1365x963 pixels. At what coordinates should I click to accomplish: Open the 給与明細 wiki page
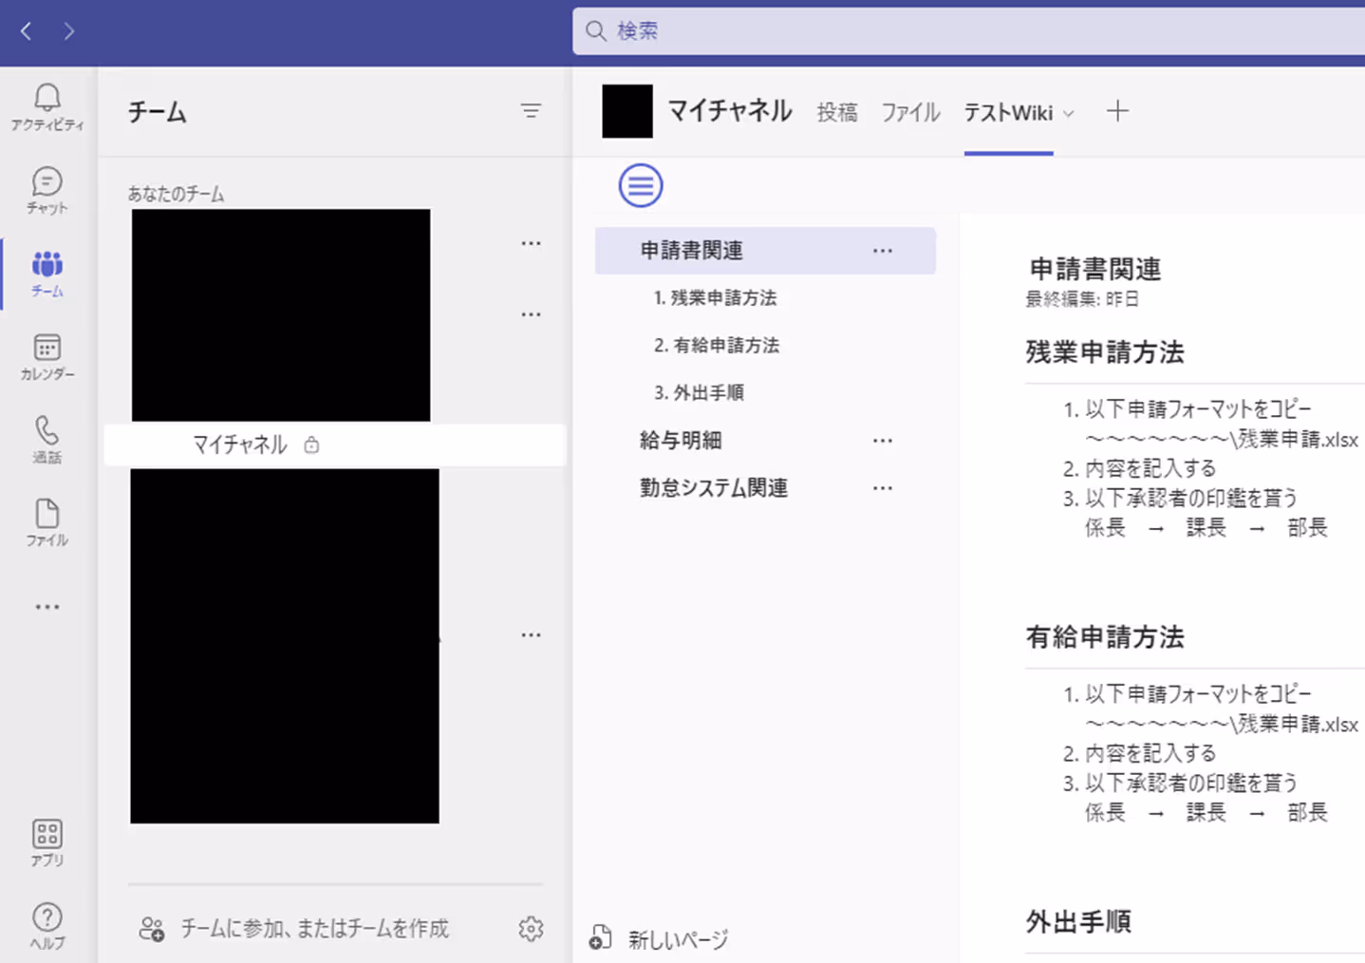click(681, 441)
